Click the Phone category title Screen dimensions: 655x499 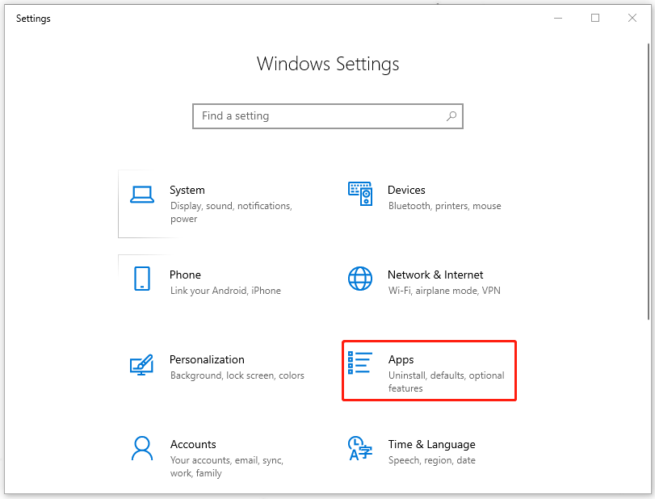point(185,275)
